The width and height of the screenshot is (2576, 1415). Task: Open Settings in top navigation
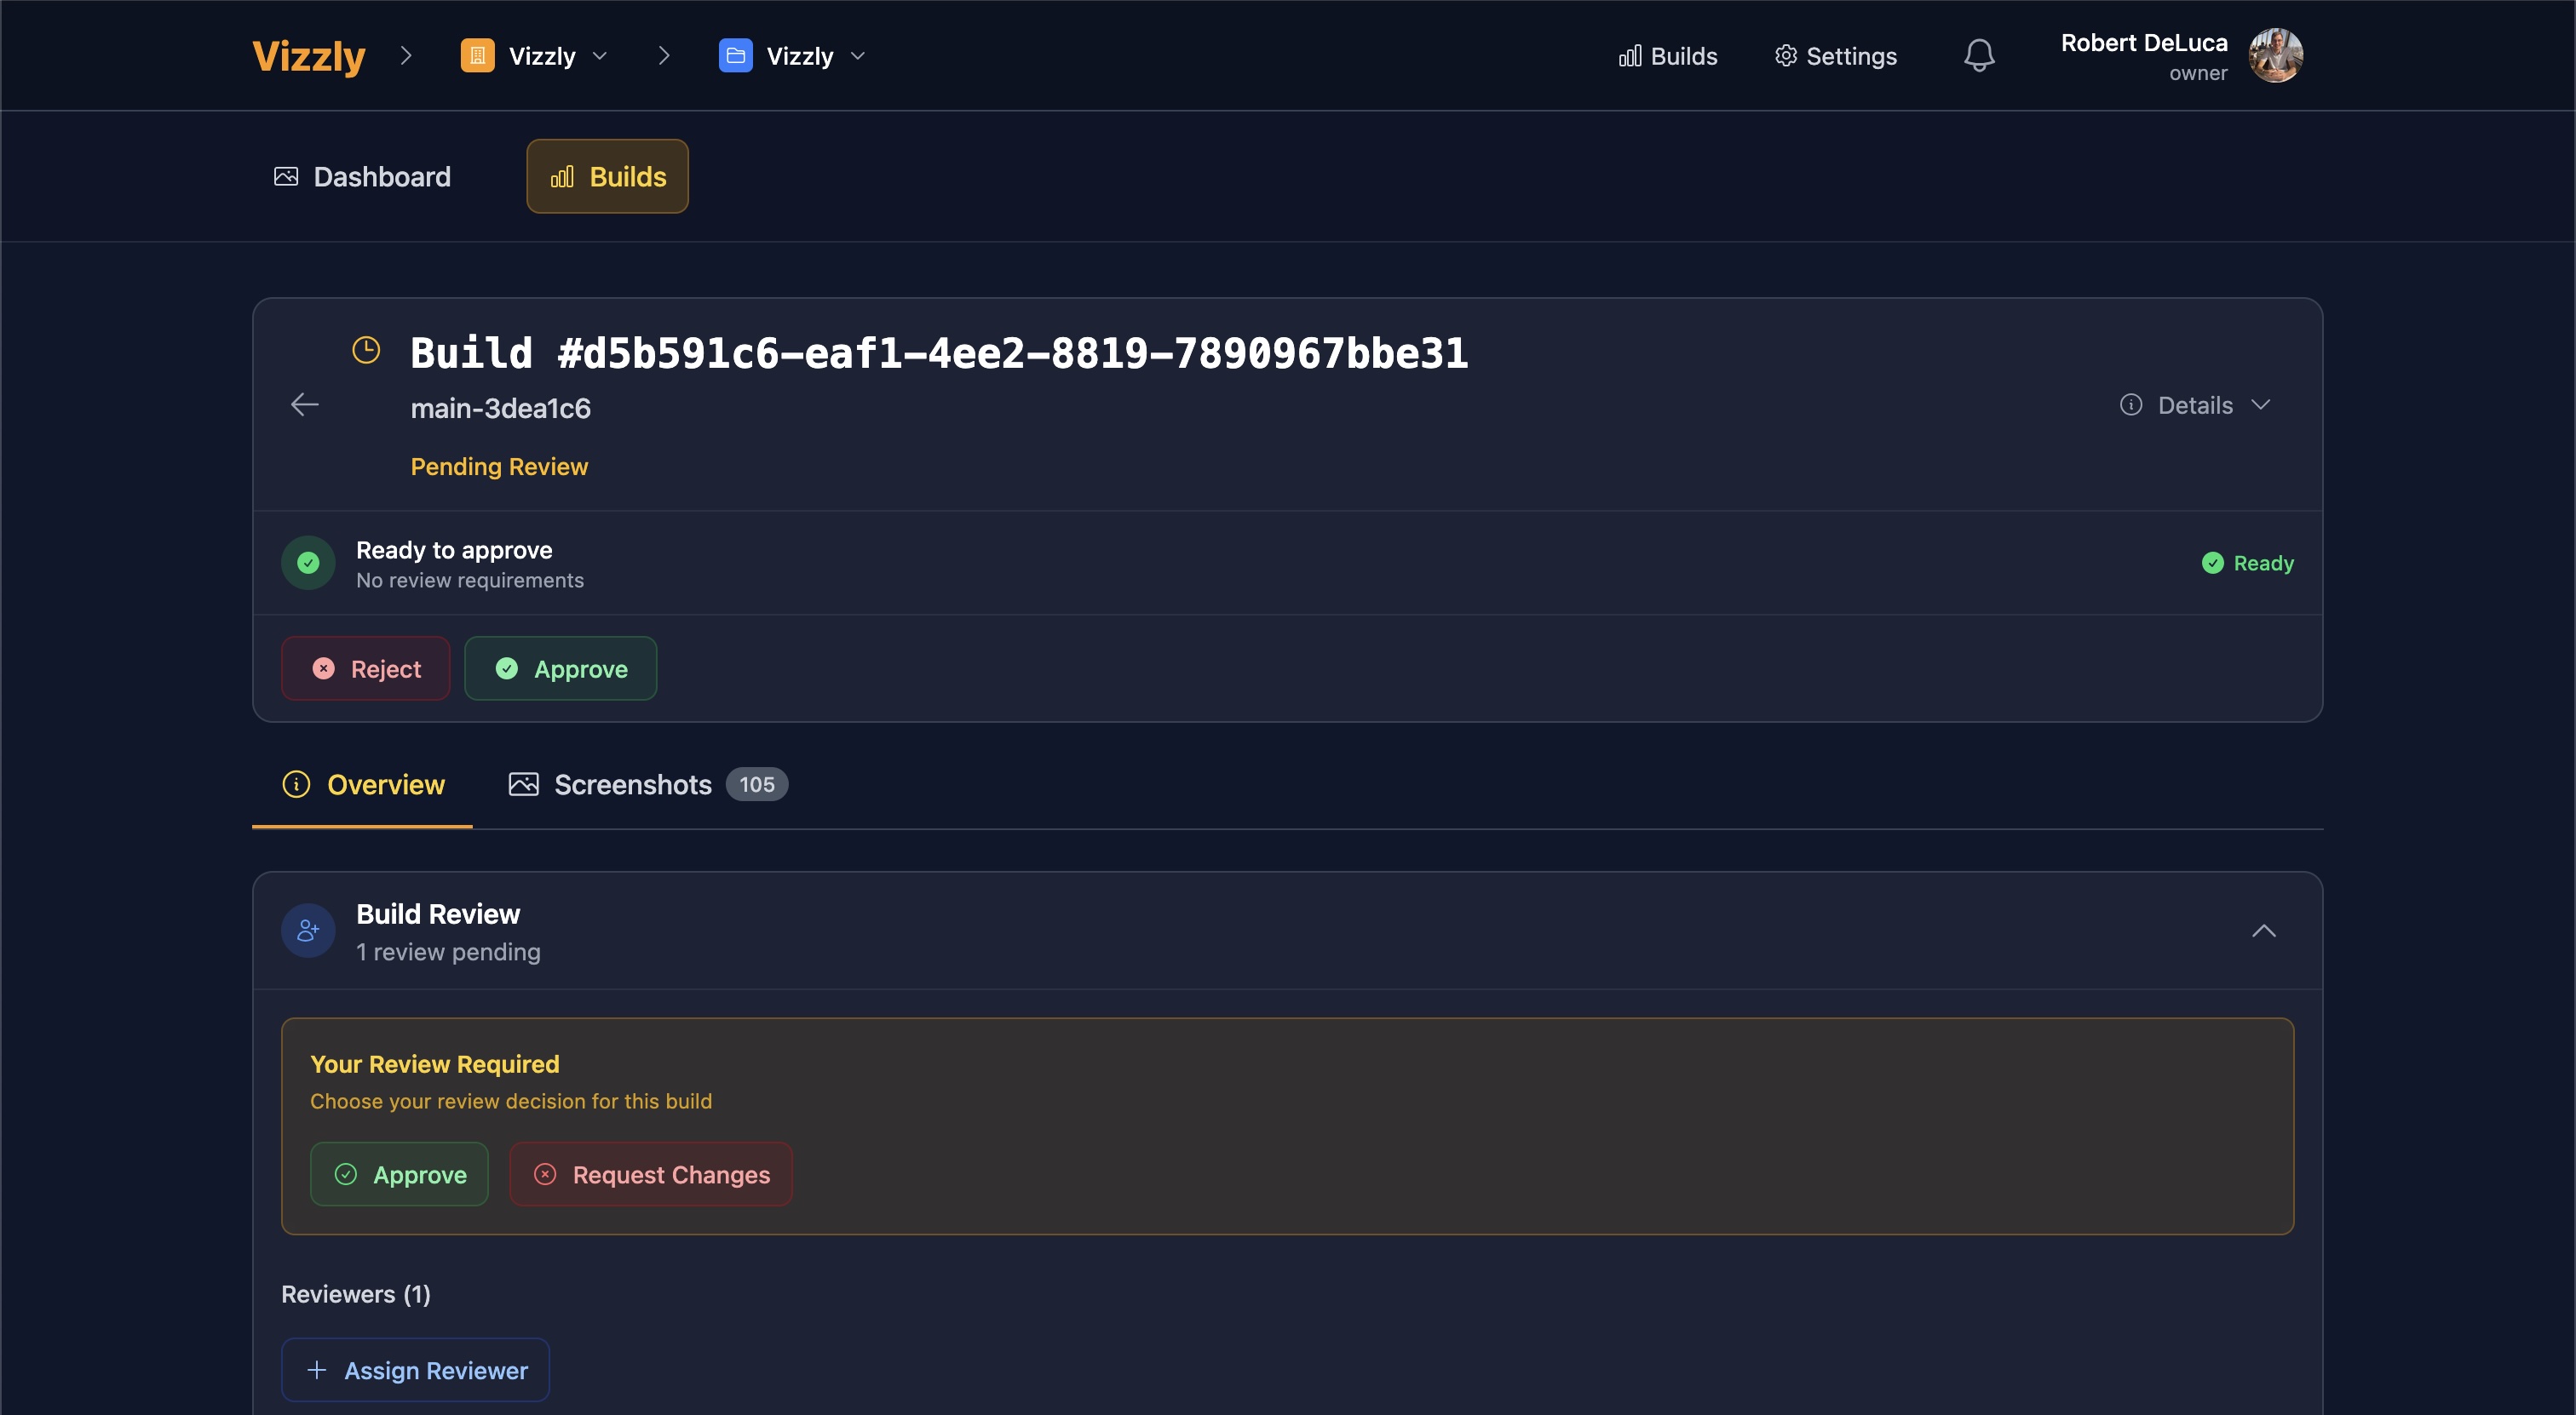pyautogui.click(x=1835, y=56)
